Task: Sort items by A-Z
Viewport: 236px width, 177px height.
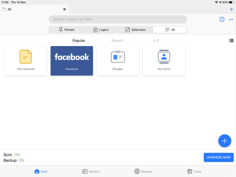Action: pos(156,41)
